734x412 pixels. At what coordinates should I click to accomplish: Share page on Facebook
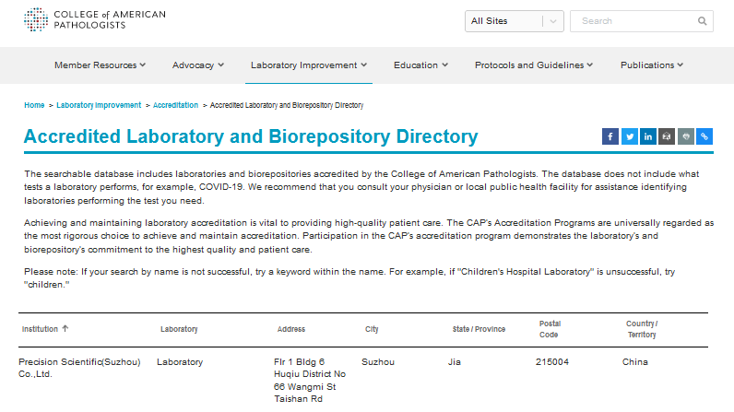[610, 136]
